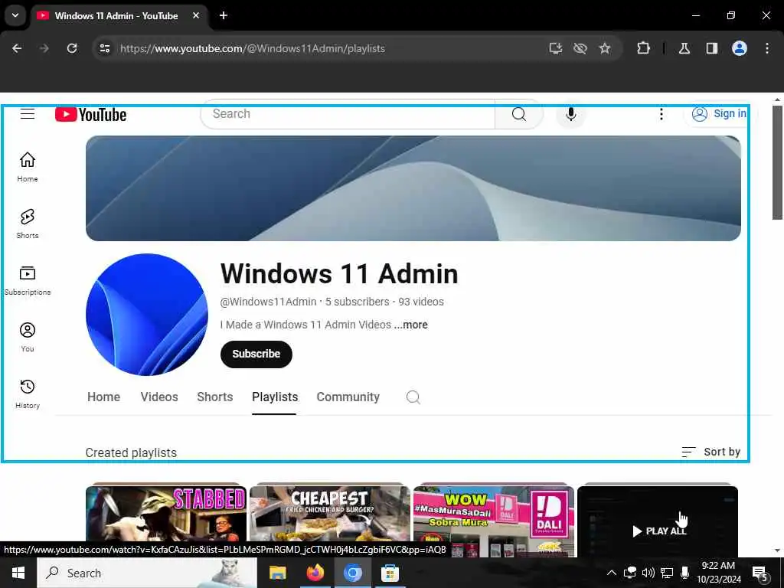Select the Windows 11 Admin browser tab

[119, 15]
